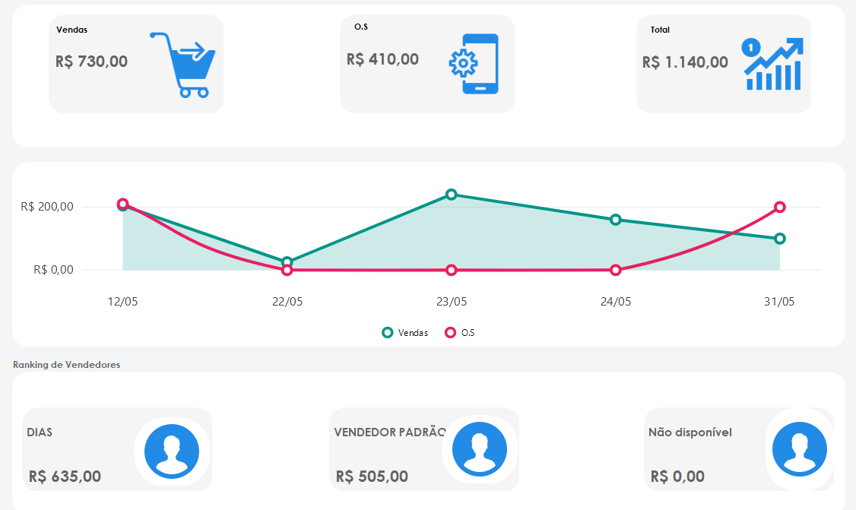Click the Vendas data point on 31/05
This screenshot has width=856, height=510.
780,239
